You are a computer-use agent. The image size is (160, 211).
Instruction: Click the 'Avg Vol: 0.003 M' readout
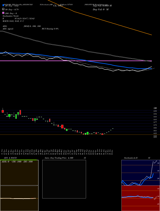pyautogui.click(x=102, y=6)
